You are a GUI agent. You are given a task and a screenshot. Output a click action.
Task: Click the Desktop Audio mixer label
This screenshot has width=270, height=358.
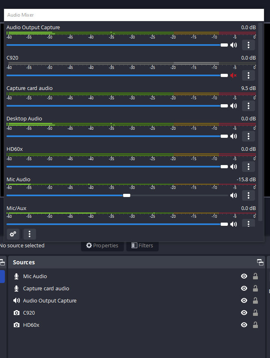pyautogui.click(x=24, y=119)
